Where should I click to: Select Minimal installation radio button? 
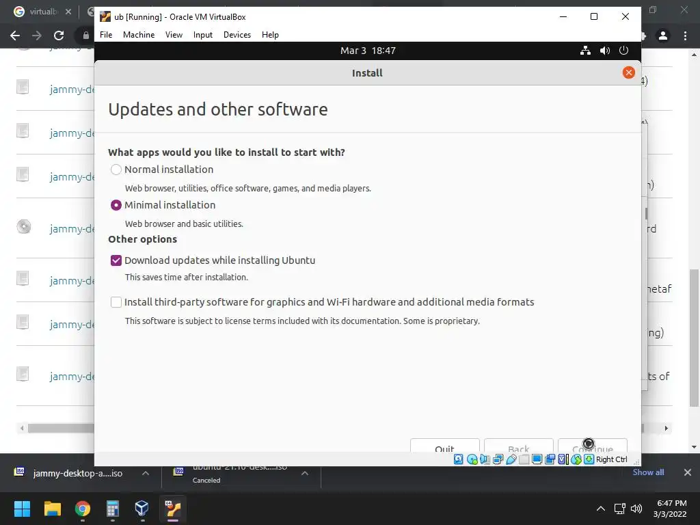[x=116, y=205]
